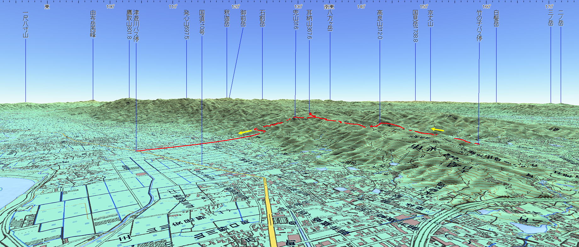Viewport: 579px width, 247px height.
Task: Click the 一尺八寸山 label
Action: pyautogui.click(x=26, y=25)
